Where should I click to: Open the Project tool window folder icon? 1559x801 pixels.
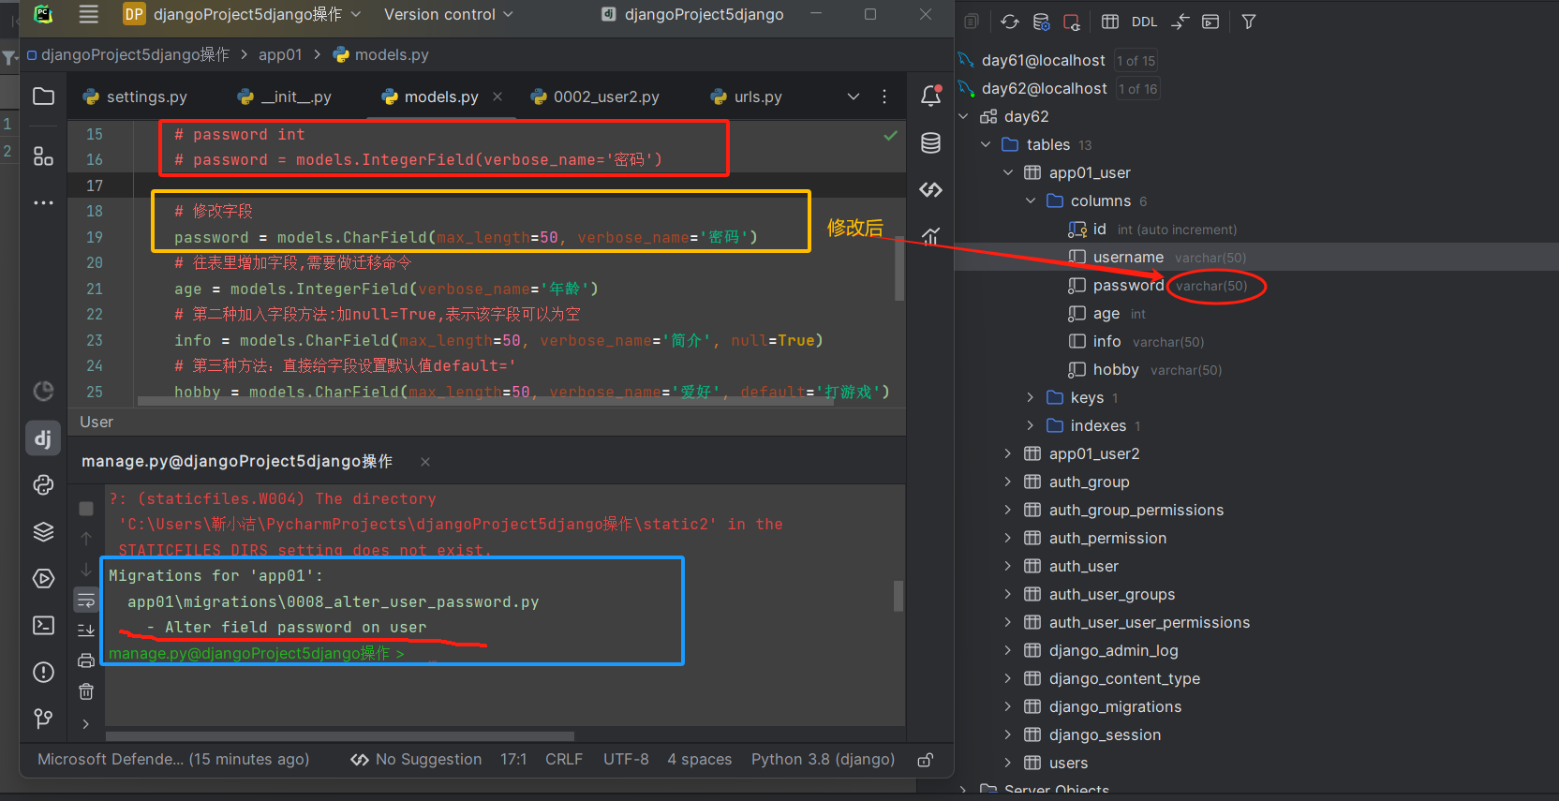click(43, 96)
